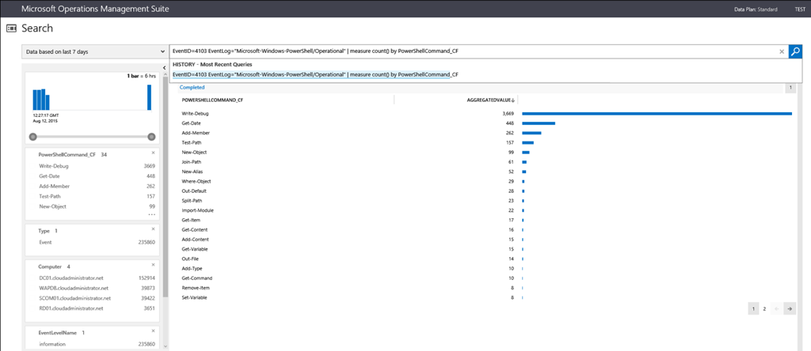
Task: Close the EventLevelName filter panel
Action: 153,331
